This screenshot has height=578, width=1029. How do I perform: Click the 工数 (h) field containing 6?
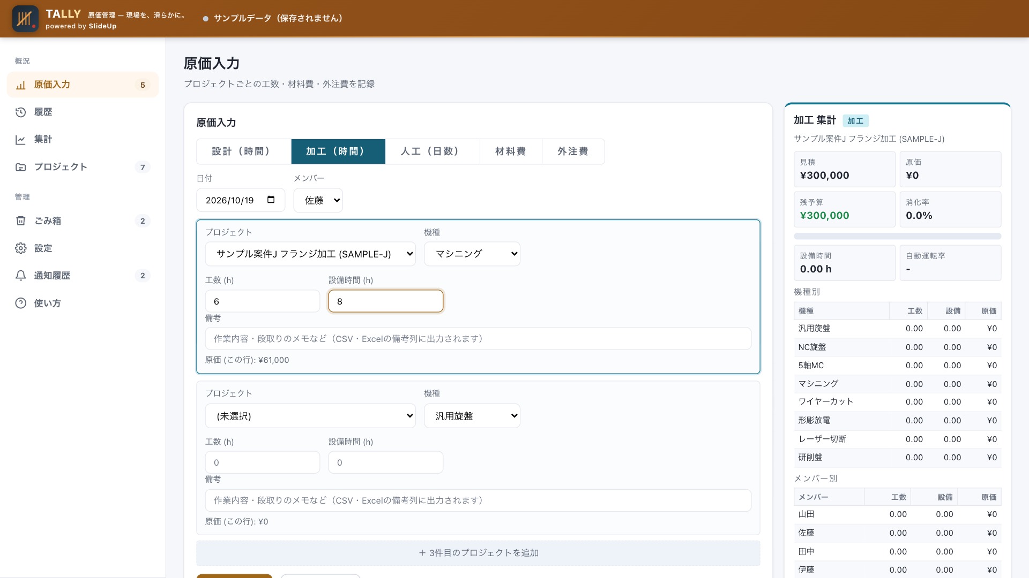[263, 301]
